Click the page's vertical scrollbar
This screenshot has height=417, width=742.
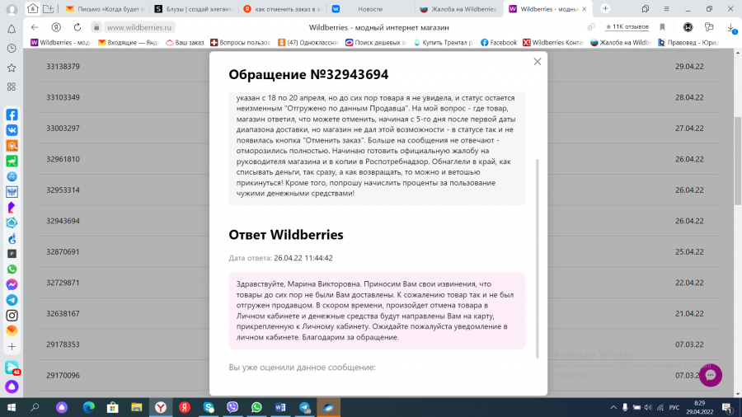[738, 161]
